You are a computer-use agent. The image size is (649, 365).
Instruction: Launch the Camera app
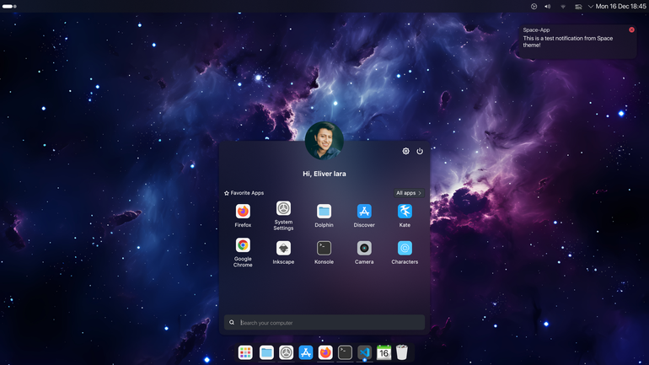click(x=364, y=252)
